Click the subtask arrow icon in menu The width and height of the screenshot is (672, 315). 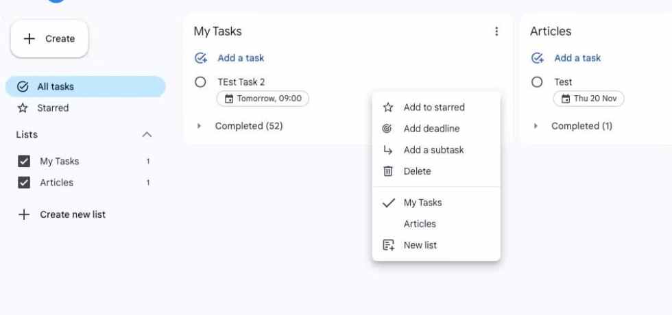[x=388, y=150]
